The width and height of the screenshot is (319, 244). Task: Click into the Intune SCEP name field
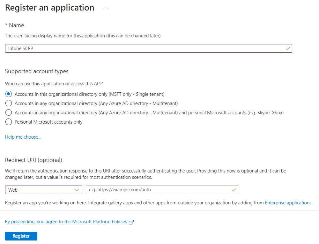144,48
